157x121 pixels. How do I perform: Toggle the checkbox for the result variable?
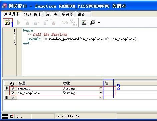coord(13,88)
